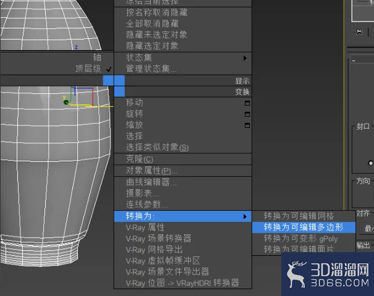Viewport: 374px width, 296px height.
Task: Click 轴 in left quad menu
Action: 97,57
